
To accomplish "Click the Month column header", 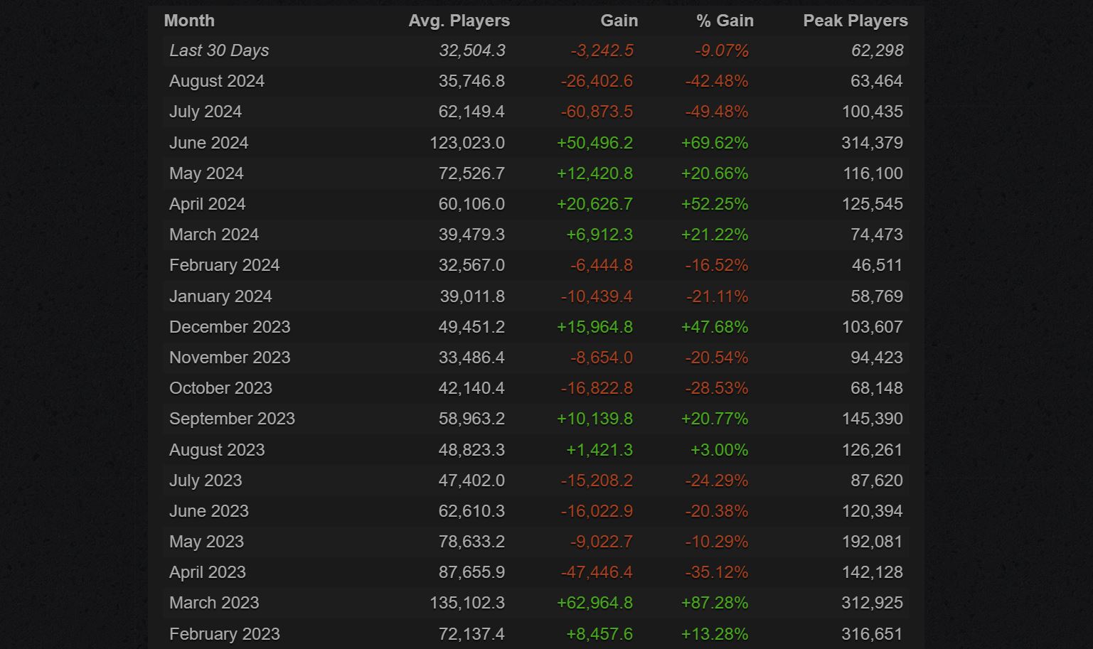I will (x=189, y=21).
